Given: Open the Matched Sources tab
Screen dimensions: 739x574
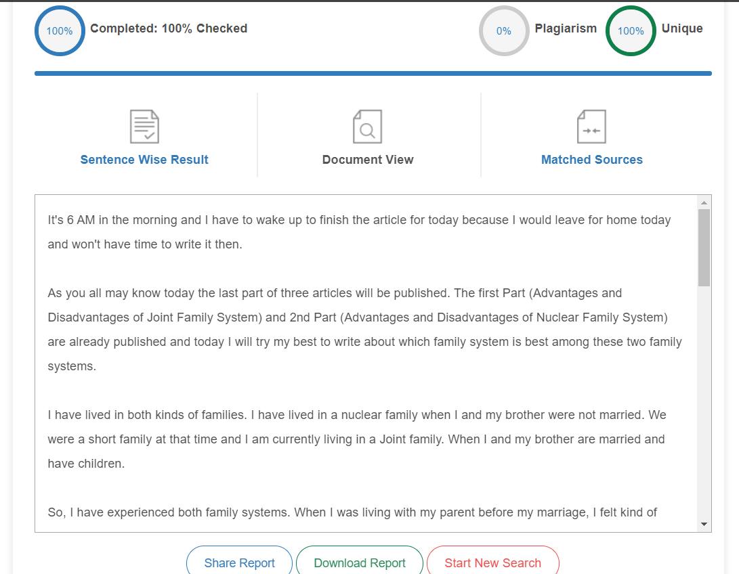Looking at the screenshot, I should (x=591, y=160).
